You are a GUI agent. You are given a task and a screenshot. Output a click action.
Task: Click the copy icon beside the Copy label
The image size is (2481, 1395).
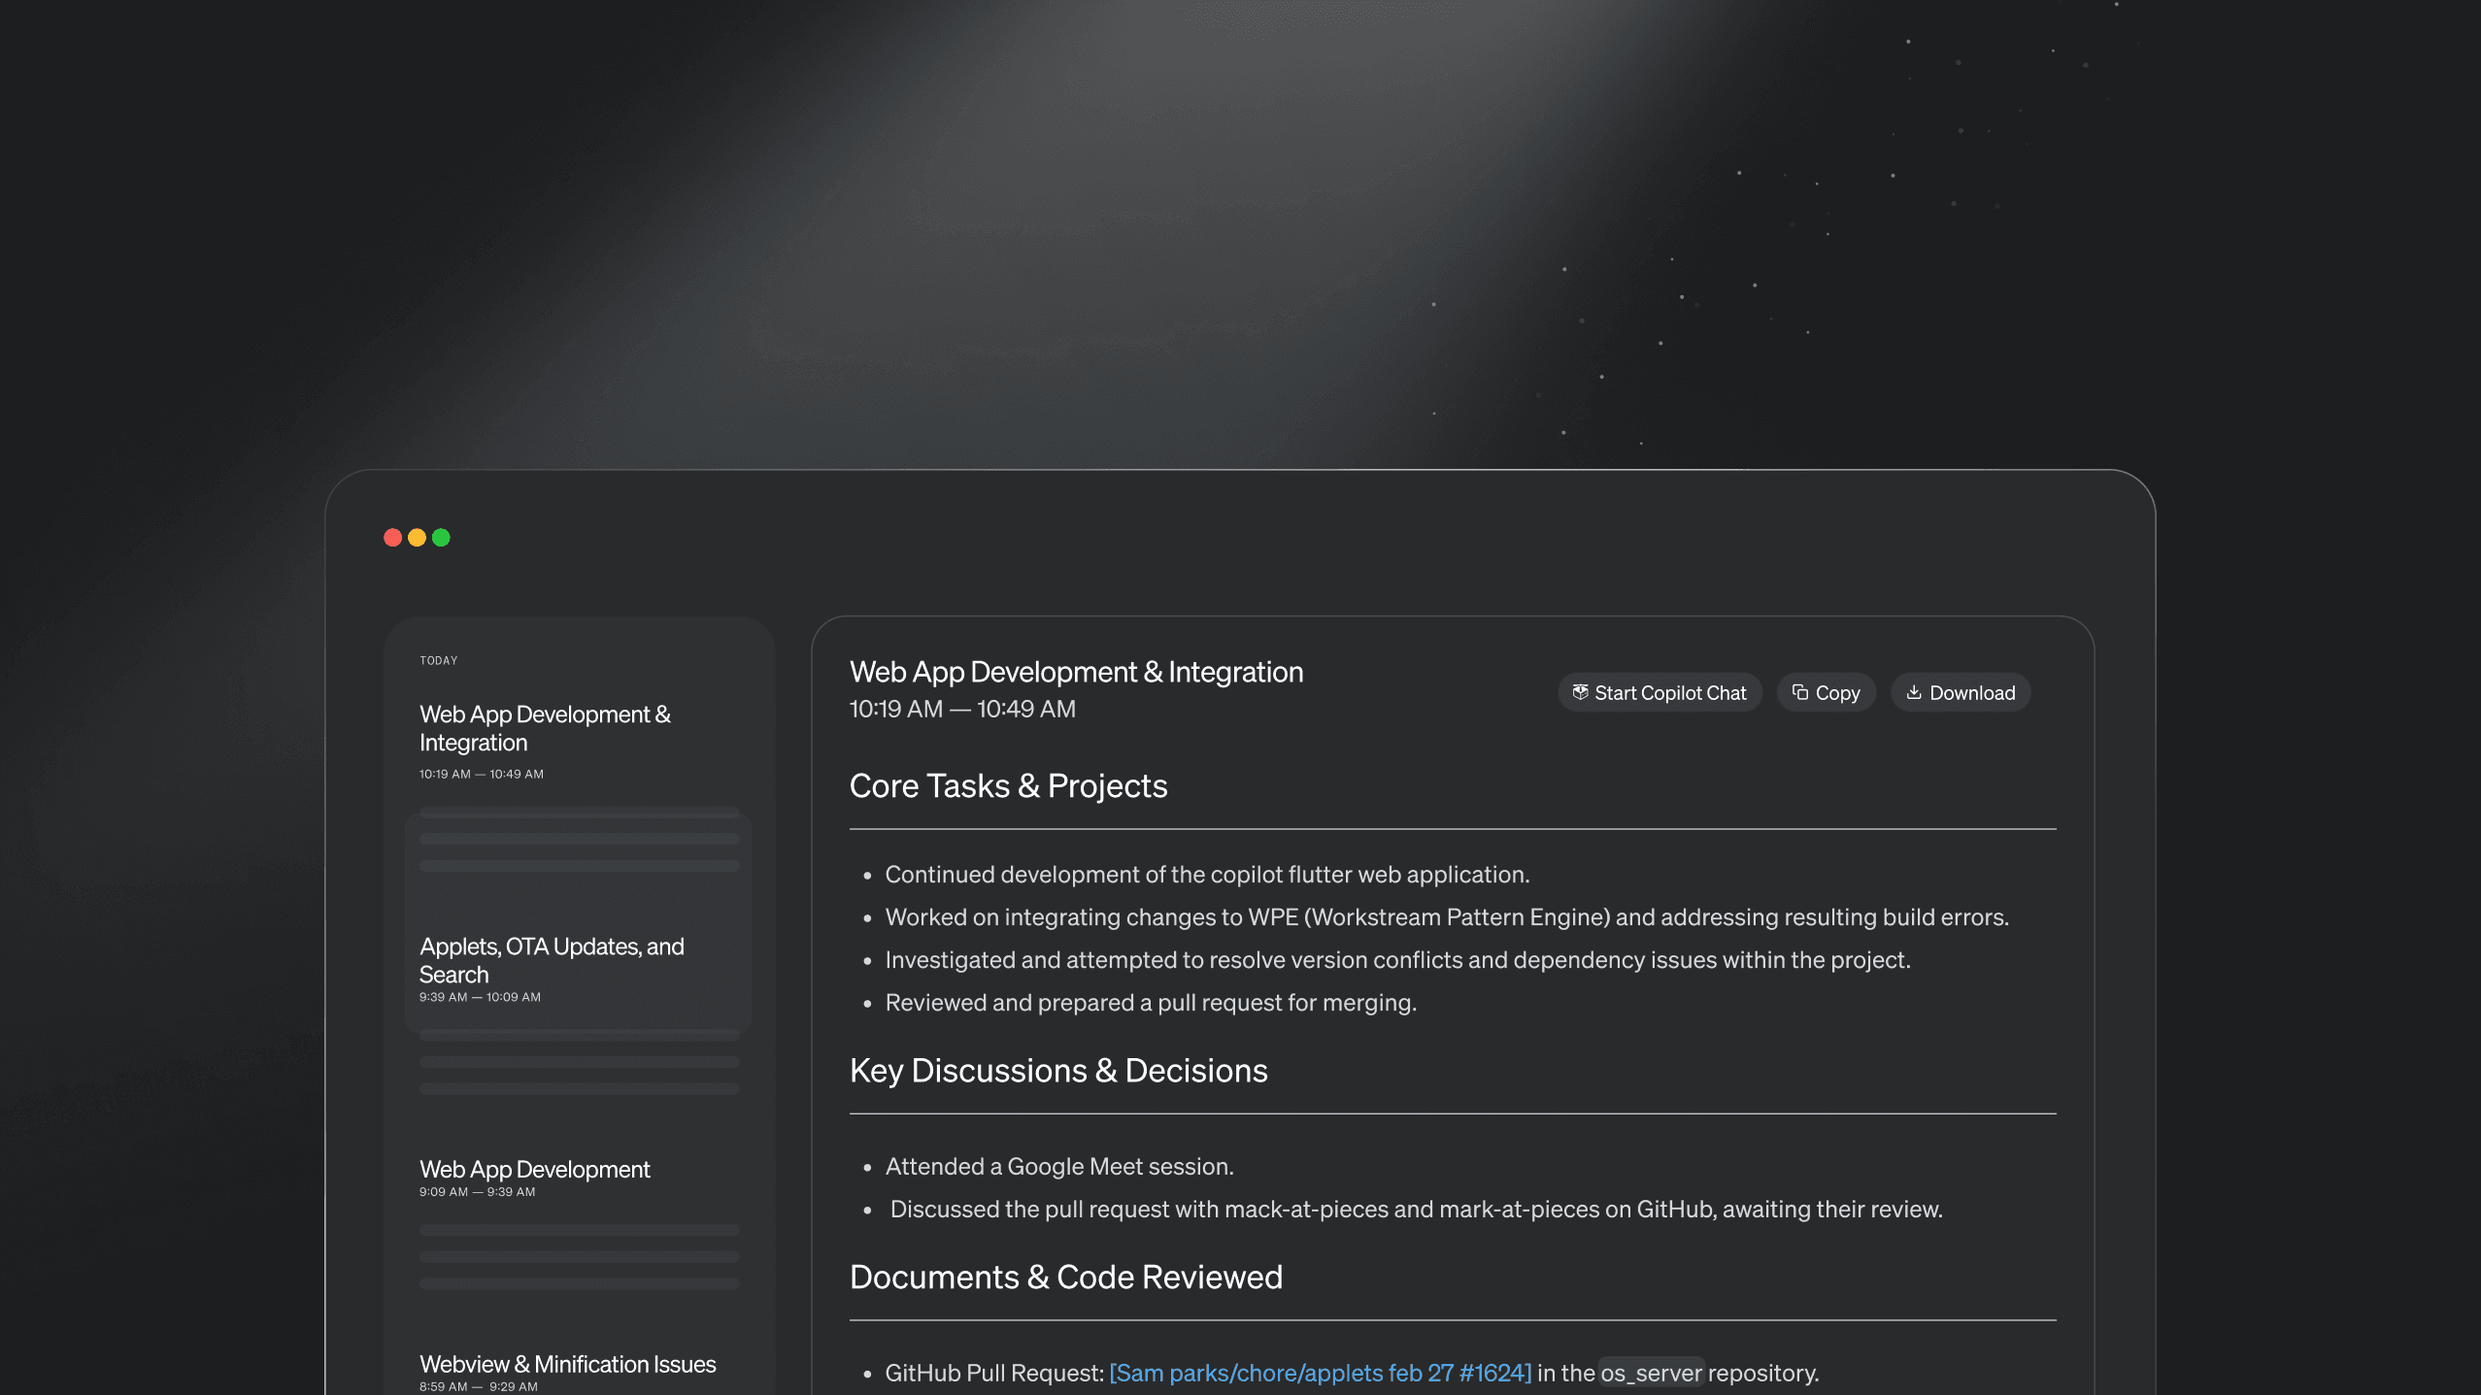click(x=1799, y=692)
